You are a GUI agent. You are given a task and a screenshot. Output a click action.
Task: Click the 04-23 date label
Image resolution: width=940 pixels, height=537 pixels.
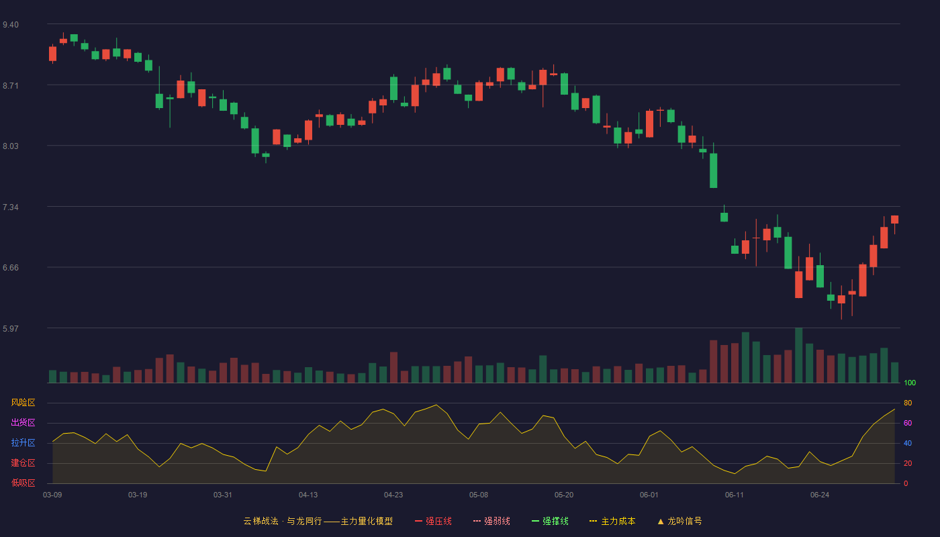click(393, 495)
